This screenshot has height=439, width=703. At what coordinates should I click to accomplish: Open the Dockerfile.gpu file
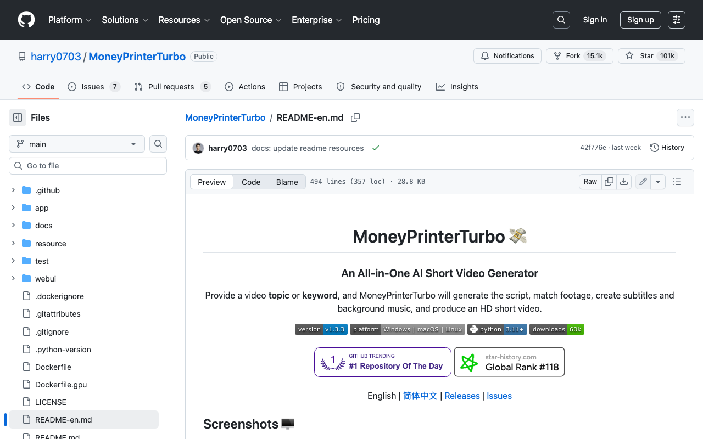[61, 385]
